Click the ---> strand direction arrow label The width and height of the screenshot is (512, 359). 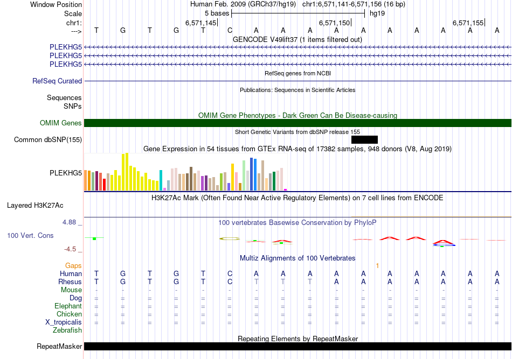click(77, 31)
